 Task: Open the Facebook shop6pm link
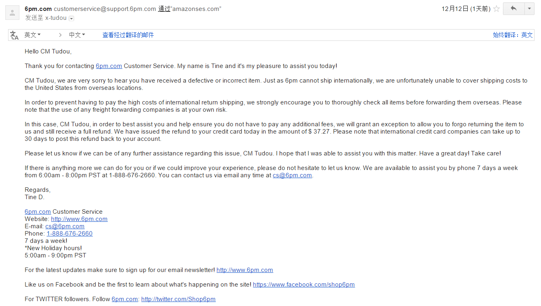(x=304, y=285)
